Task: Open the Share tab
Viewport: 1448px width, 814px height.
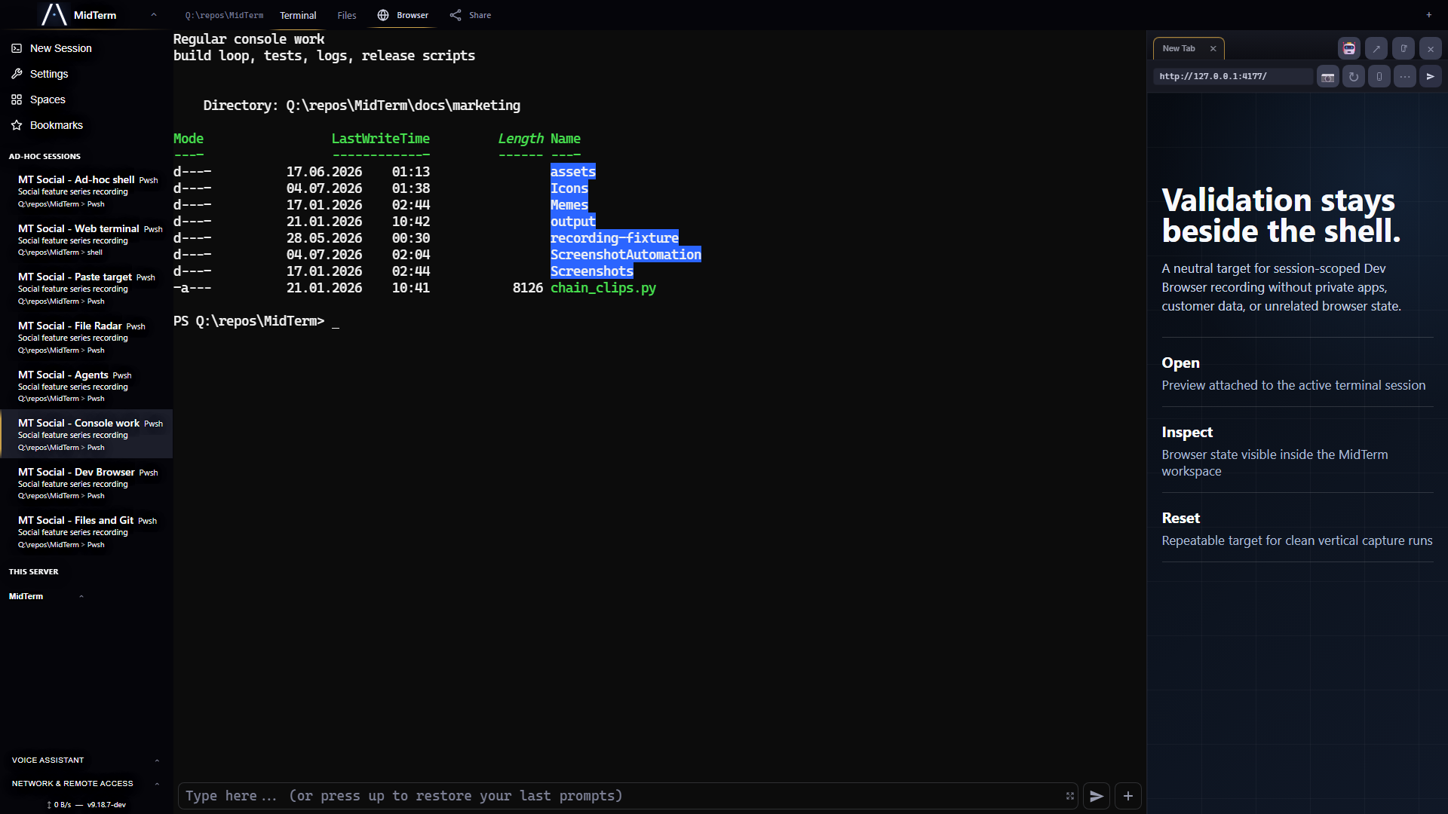Action: (471, 15)
